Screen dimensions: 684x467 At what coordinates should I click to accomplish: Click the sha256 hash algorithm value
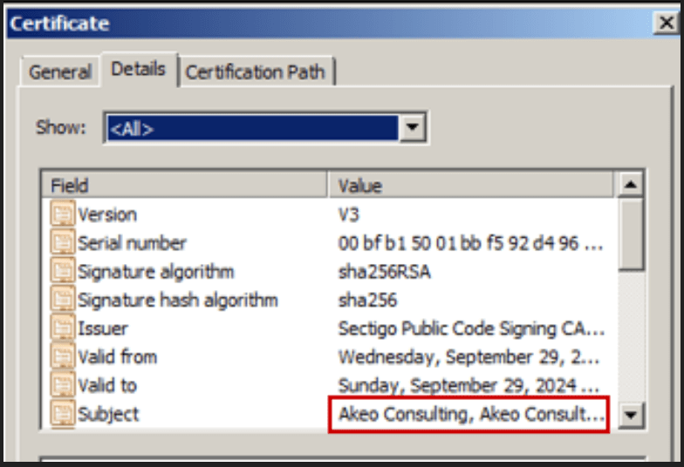(x=368, y=300)
